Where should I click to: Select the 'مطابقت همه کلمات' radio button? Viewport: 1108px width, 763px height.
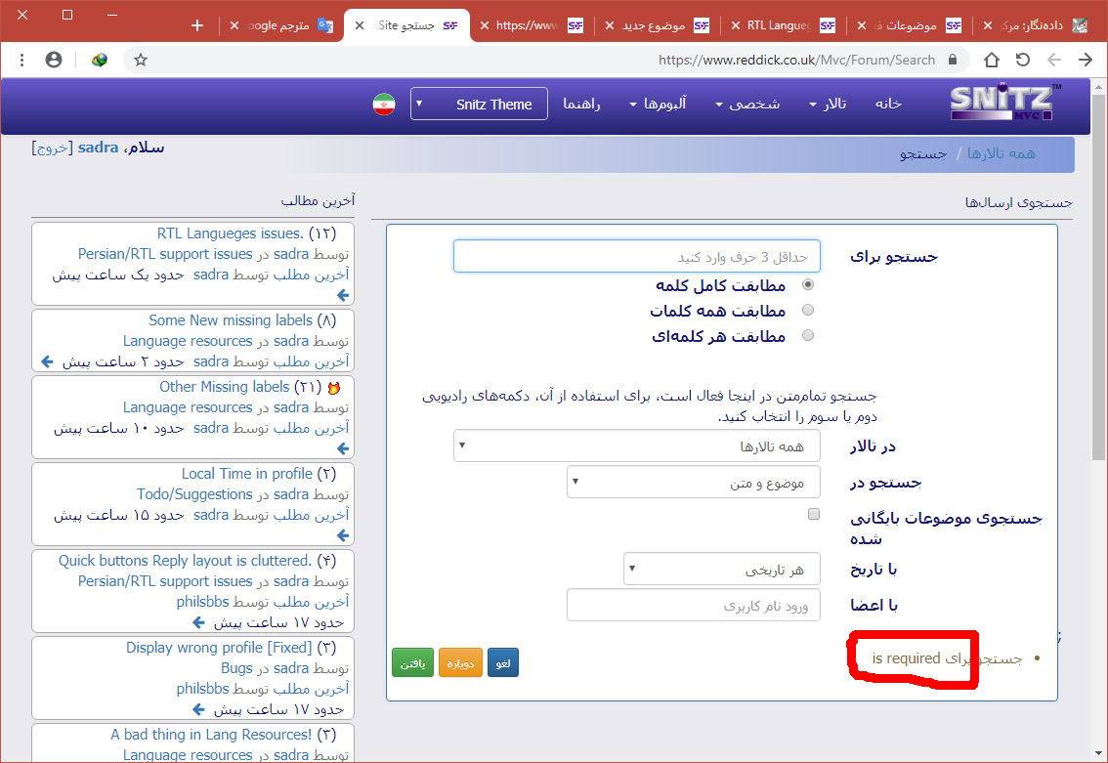tap(807, 311)
